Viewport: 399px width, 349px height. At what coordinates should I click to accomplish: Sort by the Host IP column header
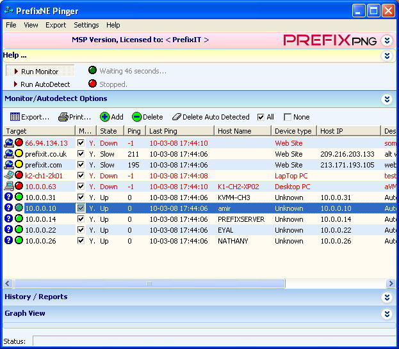tap(348, 131)
